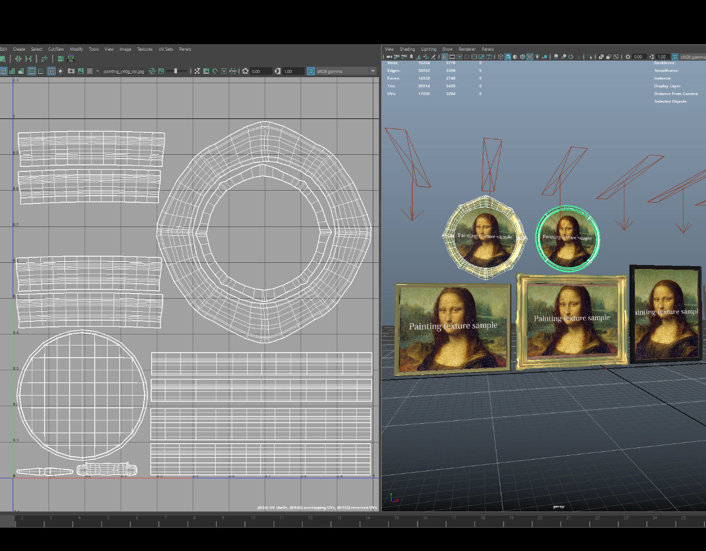Select the circular disc UV shell

pyautogui.click(x=82, y=395)
